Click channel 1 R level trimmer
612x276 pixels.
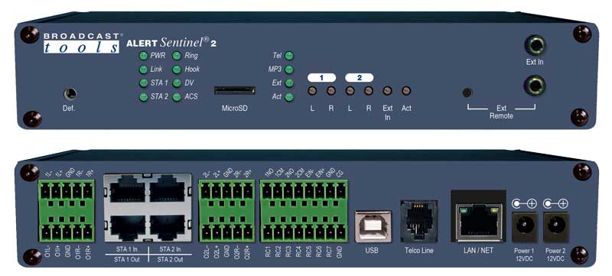[331, 91]
